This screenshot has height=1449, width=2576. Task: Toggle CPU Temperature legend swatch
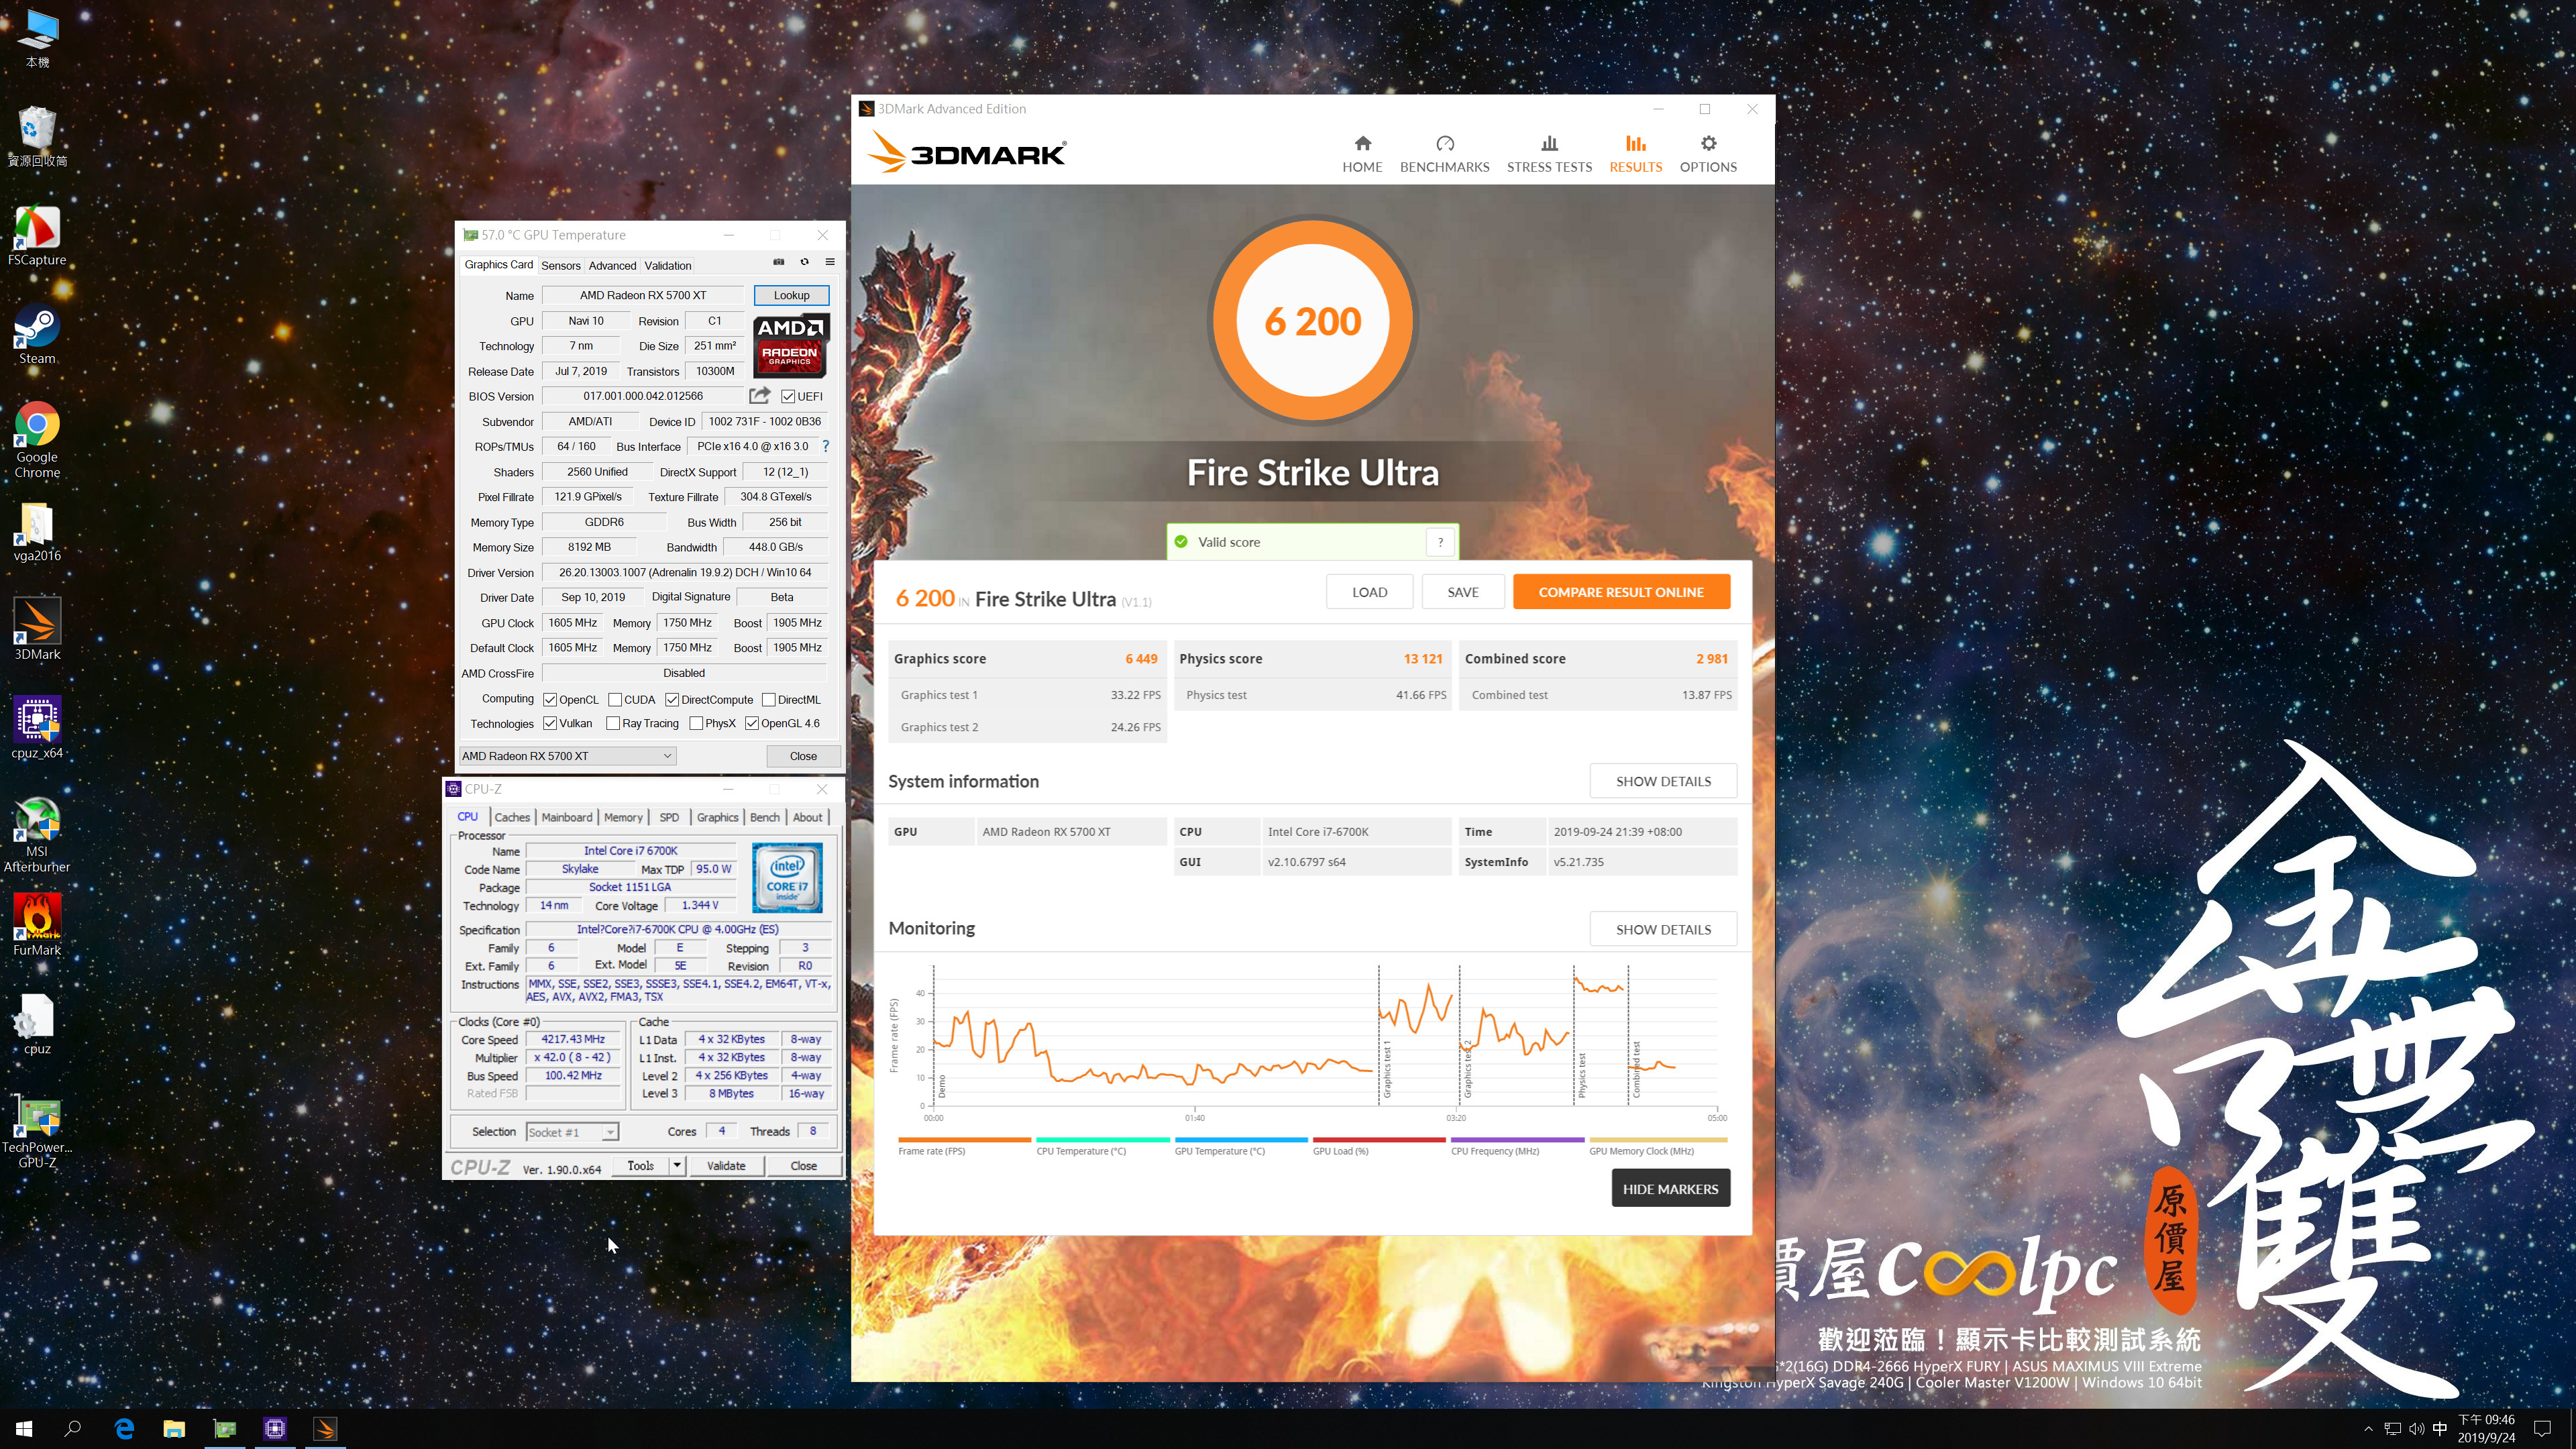point(1102,1140)
